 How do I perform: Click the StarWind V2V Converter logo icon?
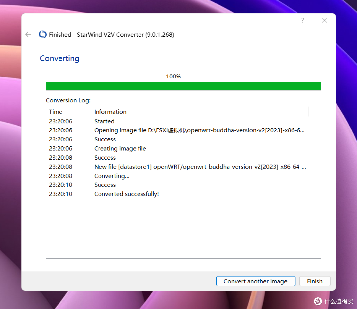tap(43, 34)
